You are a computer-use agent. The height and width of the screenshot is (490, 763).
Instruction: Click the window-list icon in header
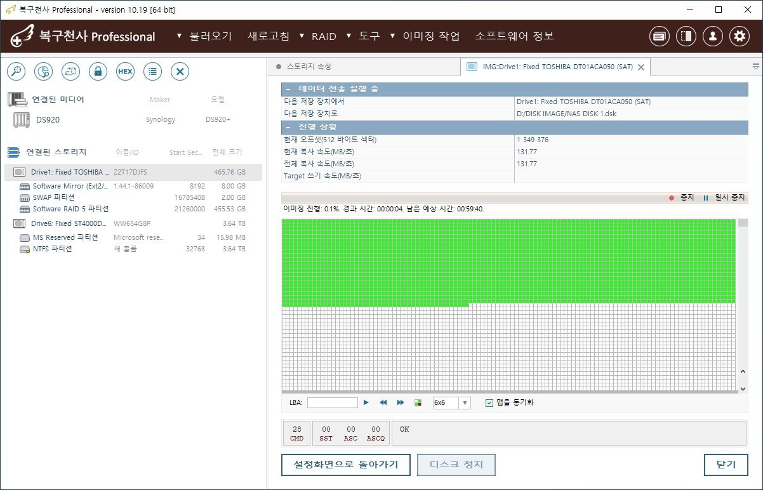pyautogui.click(x=660, y=36)
